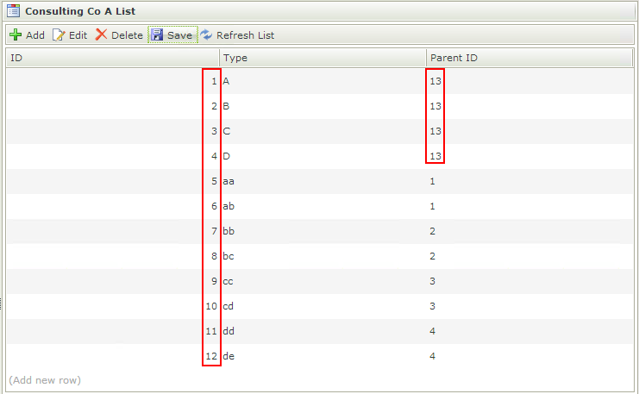Screen dimensions: 639x394
Task: Click Parent ID '1' in row ab
Action: click(432, 206)
